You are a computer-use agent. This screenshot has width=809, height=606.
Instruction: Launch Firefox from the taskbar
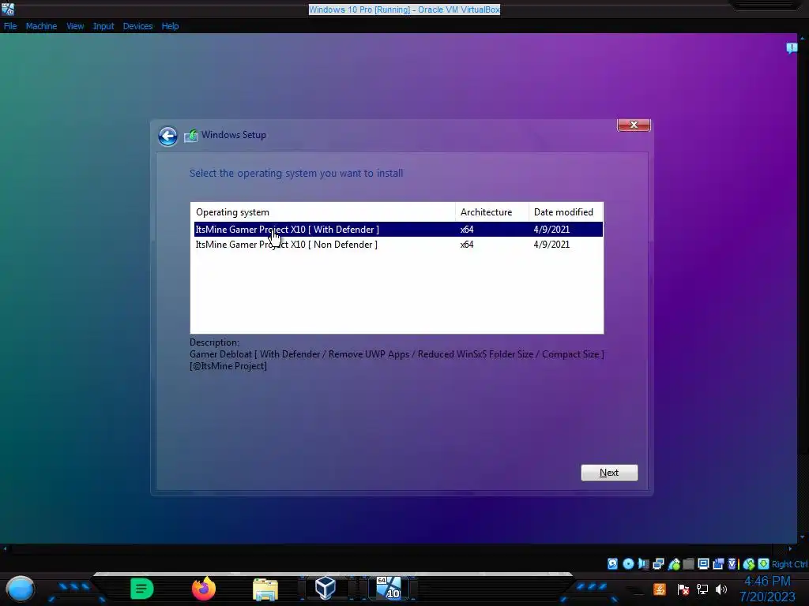click(x=204, y=589)
